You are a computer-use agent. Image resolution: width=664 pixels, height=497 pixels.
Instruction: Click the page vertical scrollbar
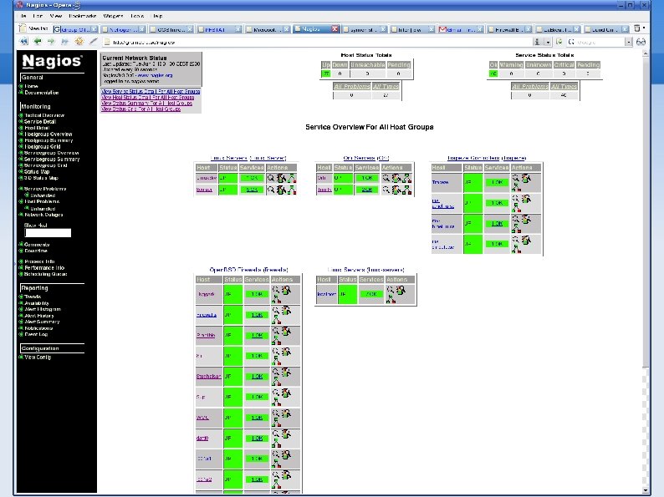click(646, 273)
